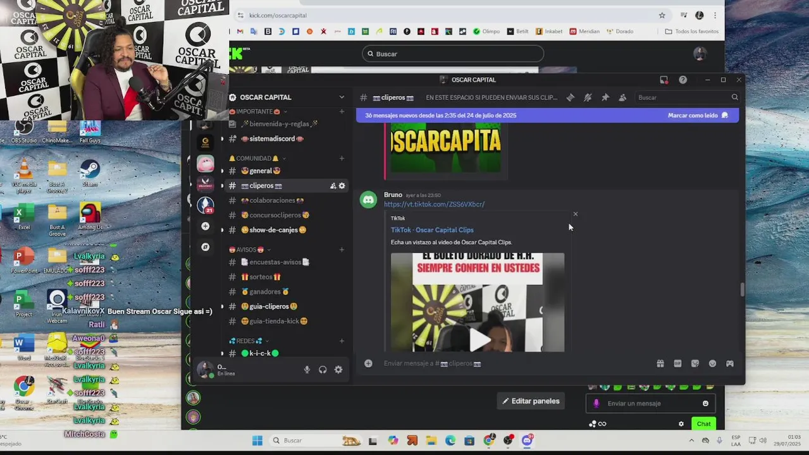The width and height of the screenshot is (809, 455).
Task: Open guia-tienda-kick channel
Action: 287,321
